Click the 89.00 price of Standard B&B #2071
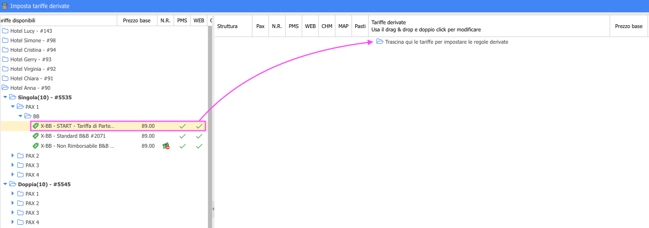 (x=148, y=136)
